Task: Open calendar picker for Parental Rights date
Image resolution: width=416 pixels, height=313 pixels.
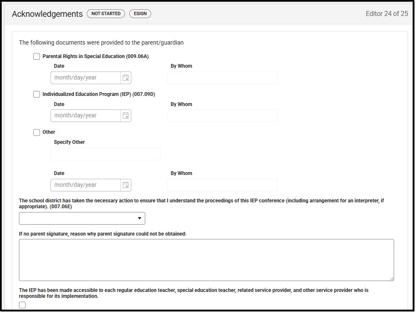Action: [x=126, y=78]
